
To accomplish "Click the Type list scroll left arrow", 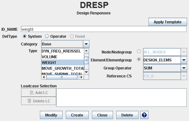I will [x=44, y=77].
